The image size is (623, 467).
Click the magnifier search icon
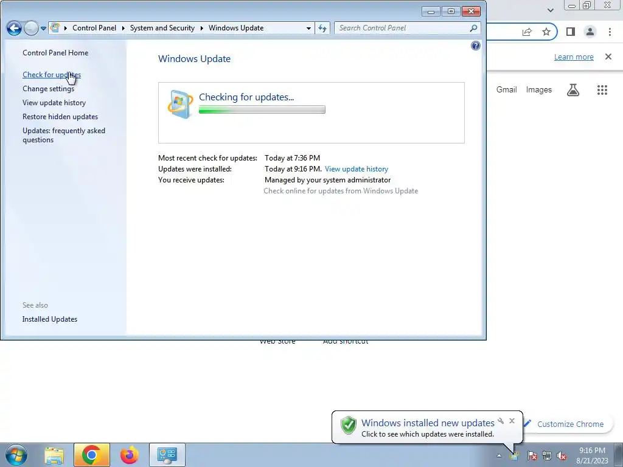point(473,28)
